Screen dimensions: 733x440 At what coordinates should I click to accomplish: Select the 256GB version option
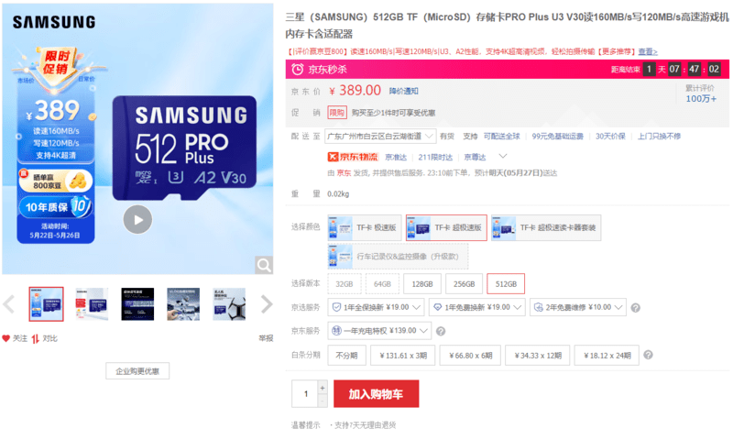click(x=464, y=284)
